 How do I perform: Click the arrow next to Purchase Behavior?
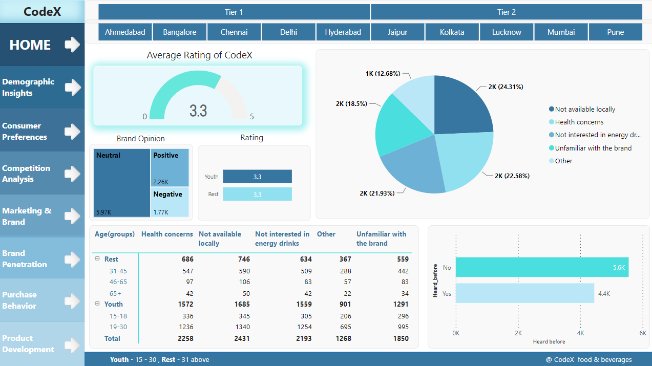pyautogui.click(x=72, y=300)
